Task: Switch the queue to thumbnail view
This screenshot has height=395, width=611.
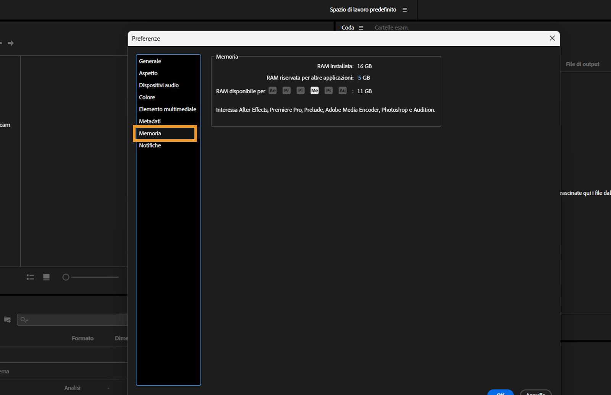Action: (46, 277)
